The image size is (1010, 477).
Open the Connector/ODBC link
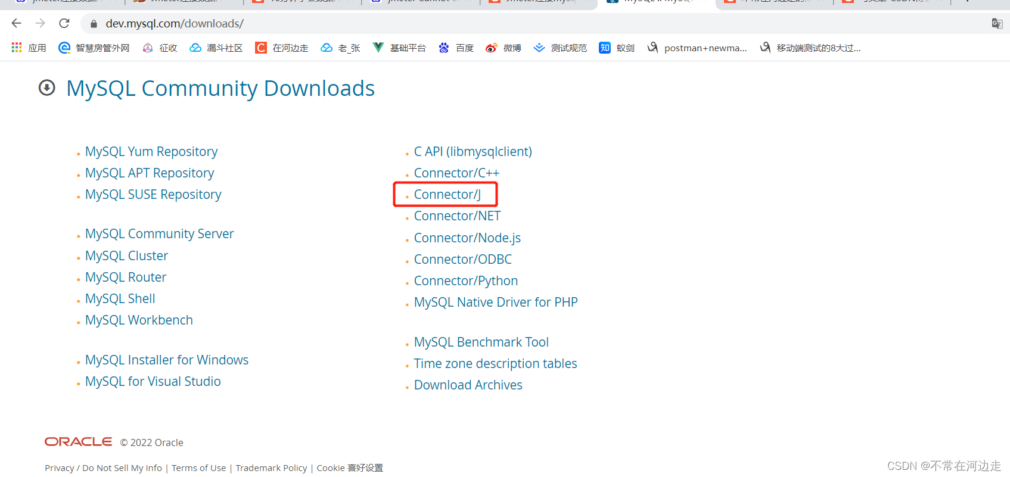point(463,259)
